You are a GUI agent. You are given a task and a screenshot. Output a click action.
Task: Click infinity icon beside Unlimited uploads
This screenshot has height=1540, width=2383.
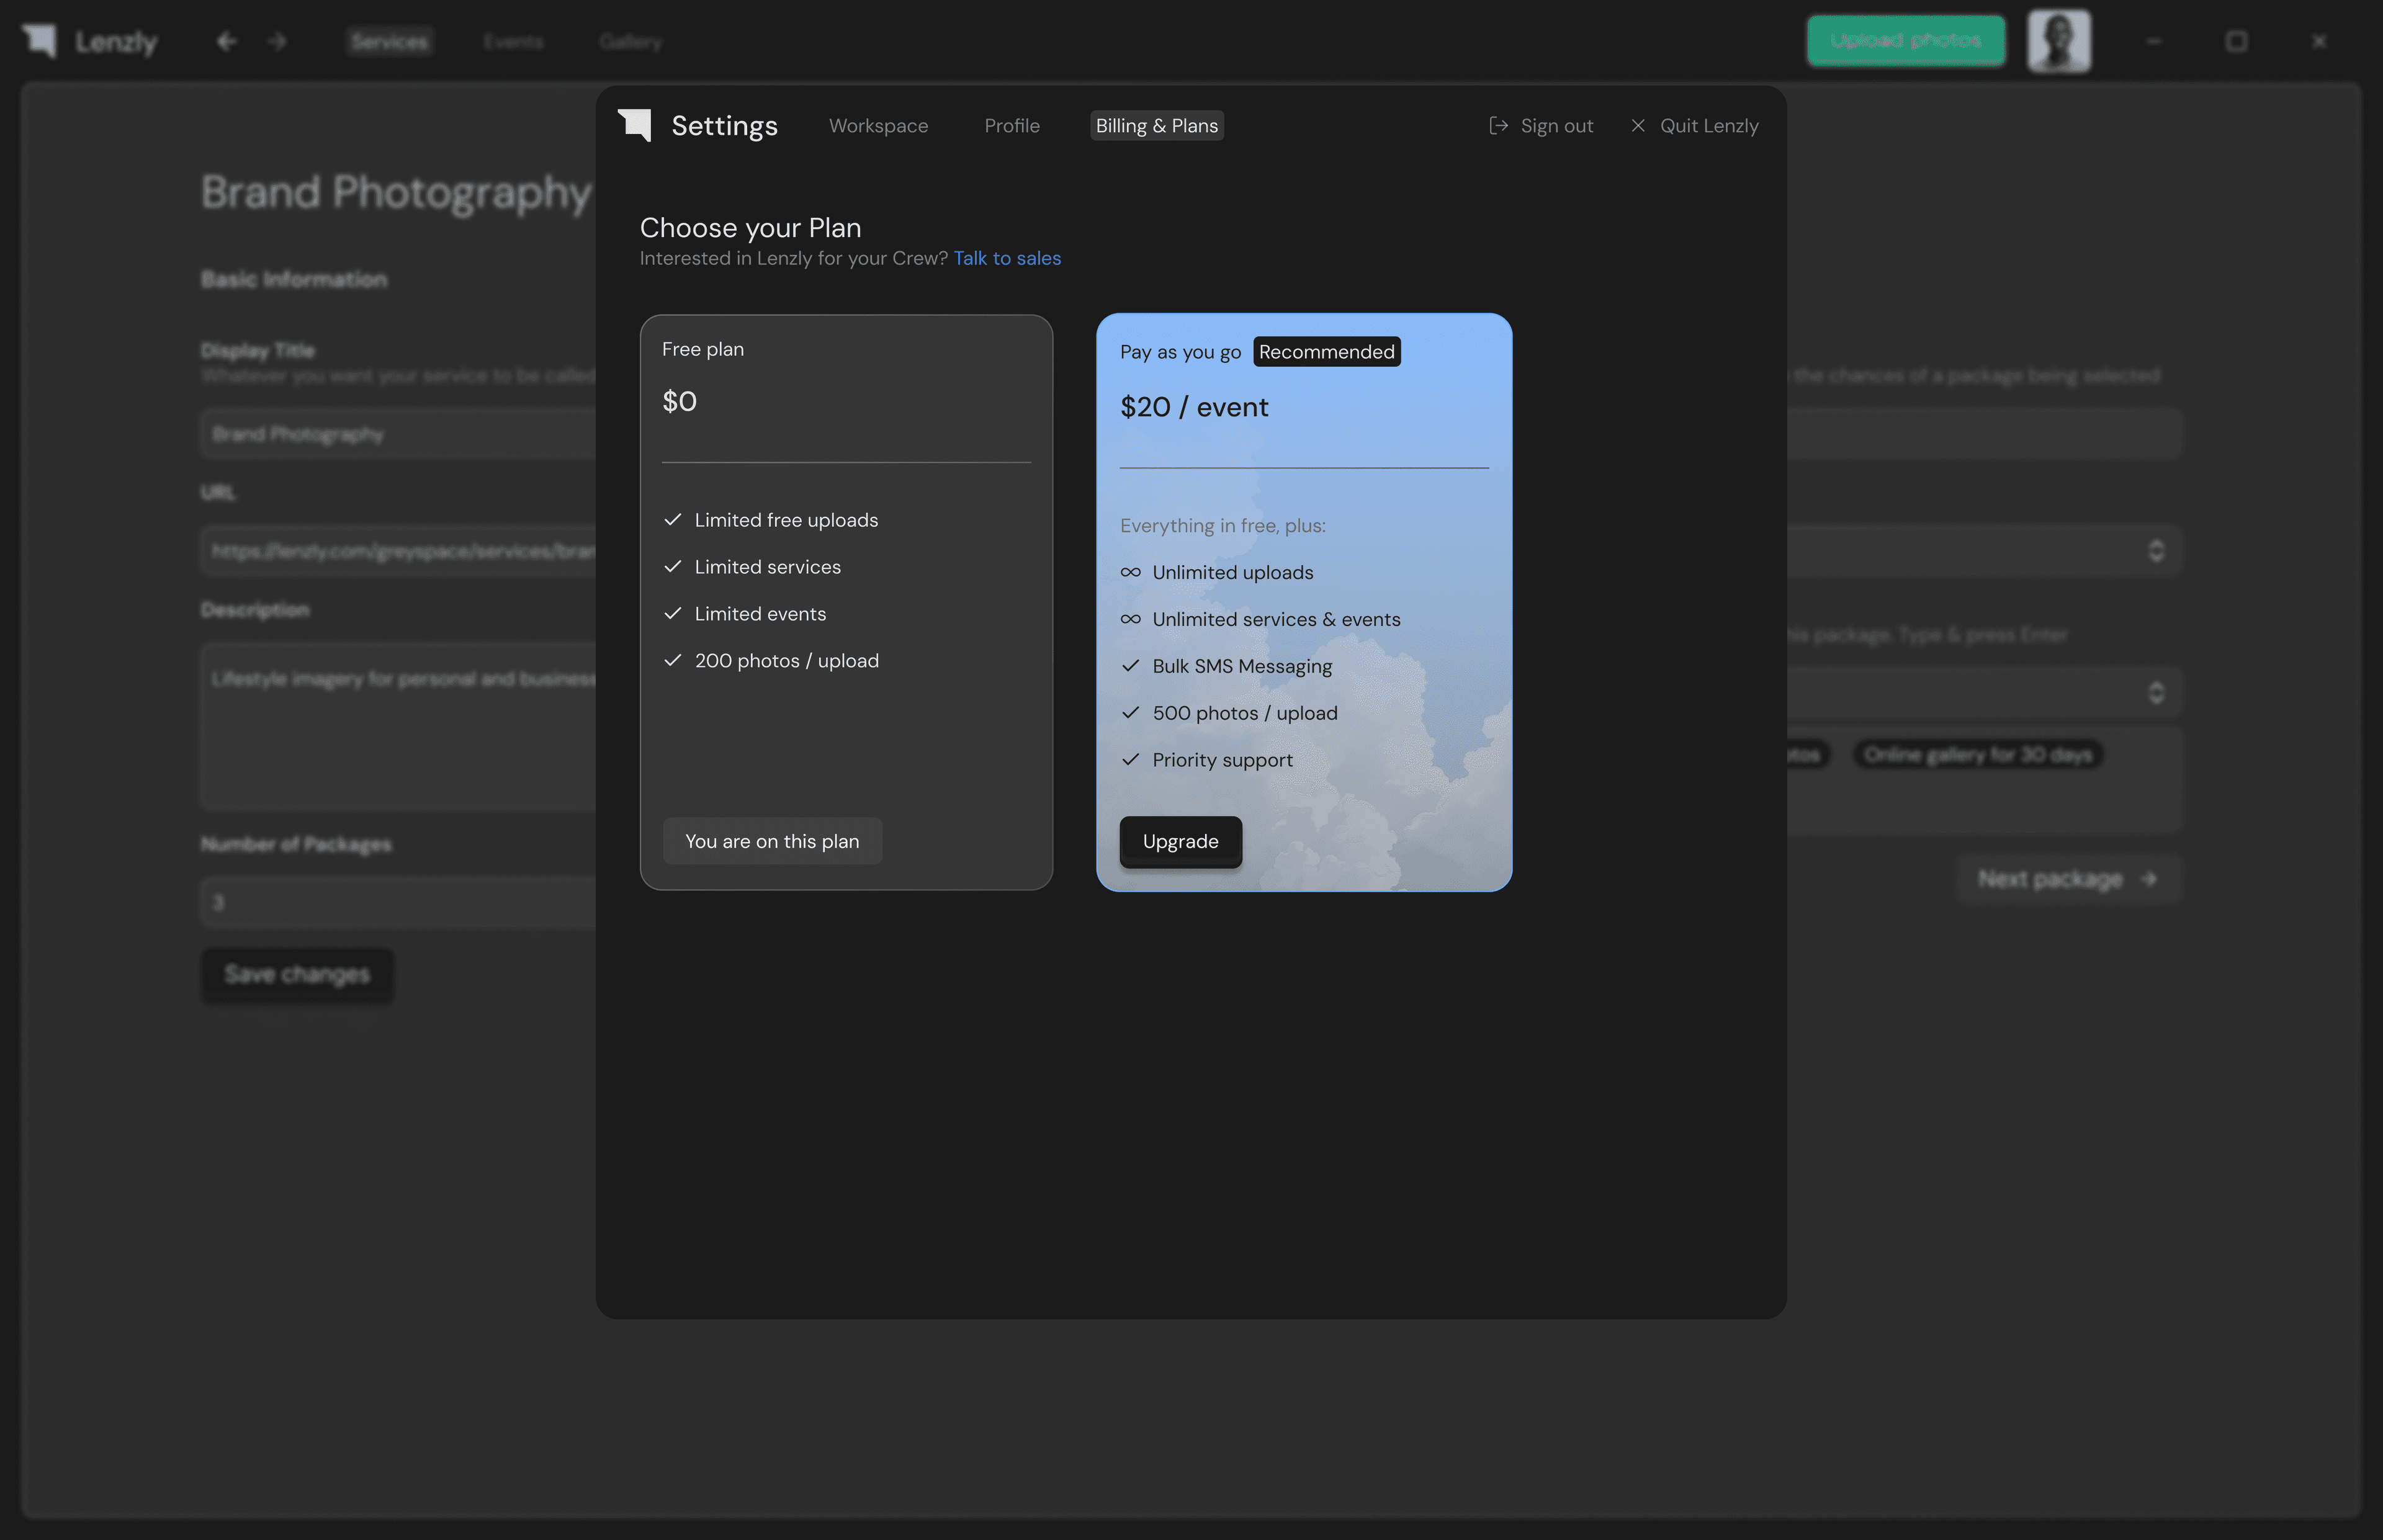pyautogui.click(x=1130, y=572)
